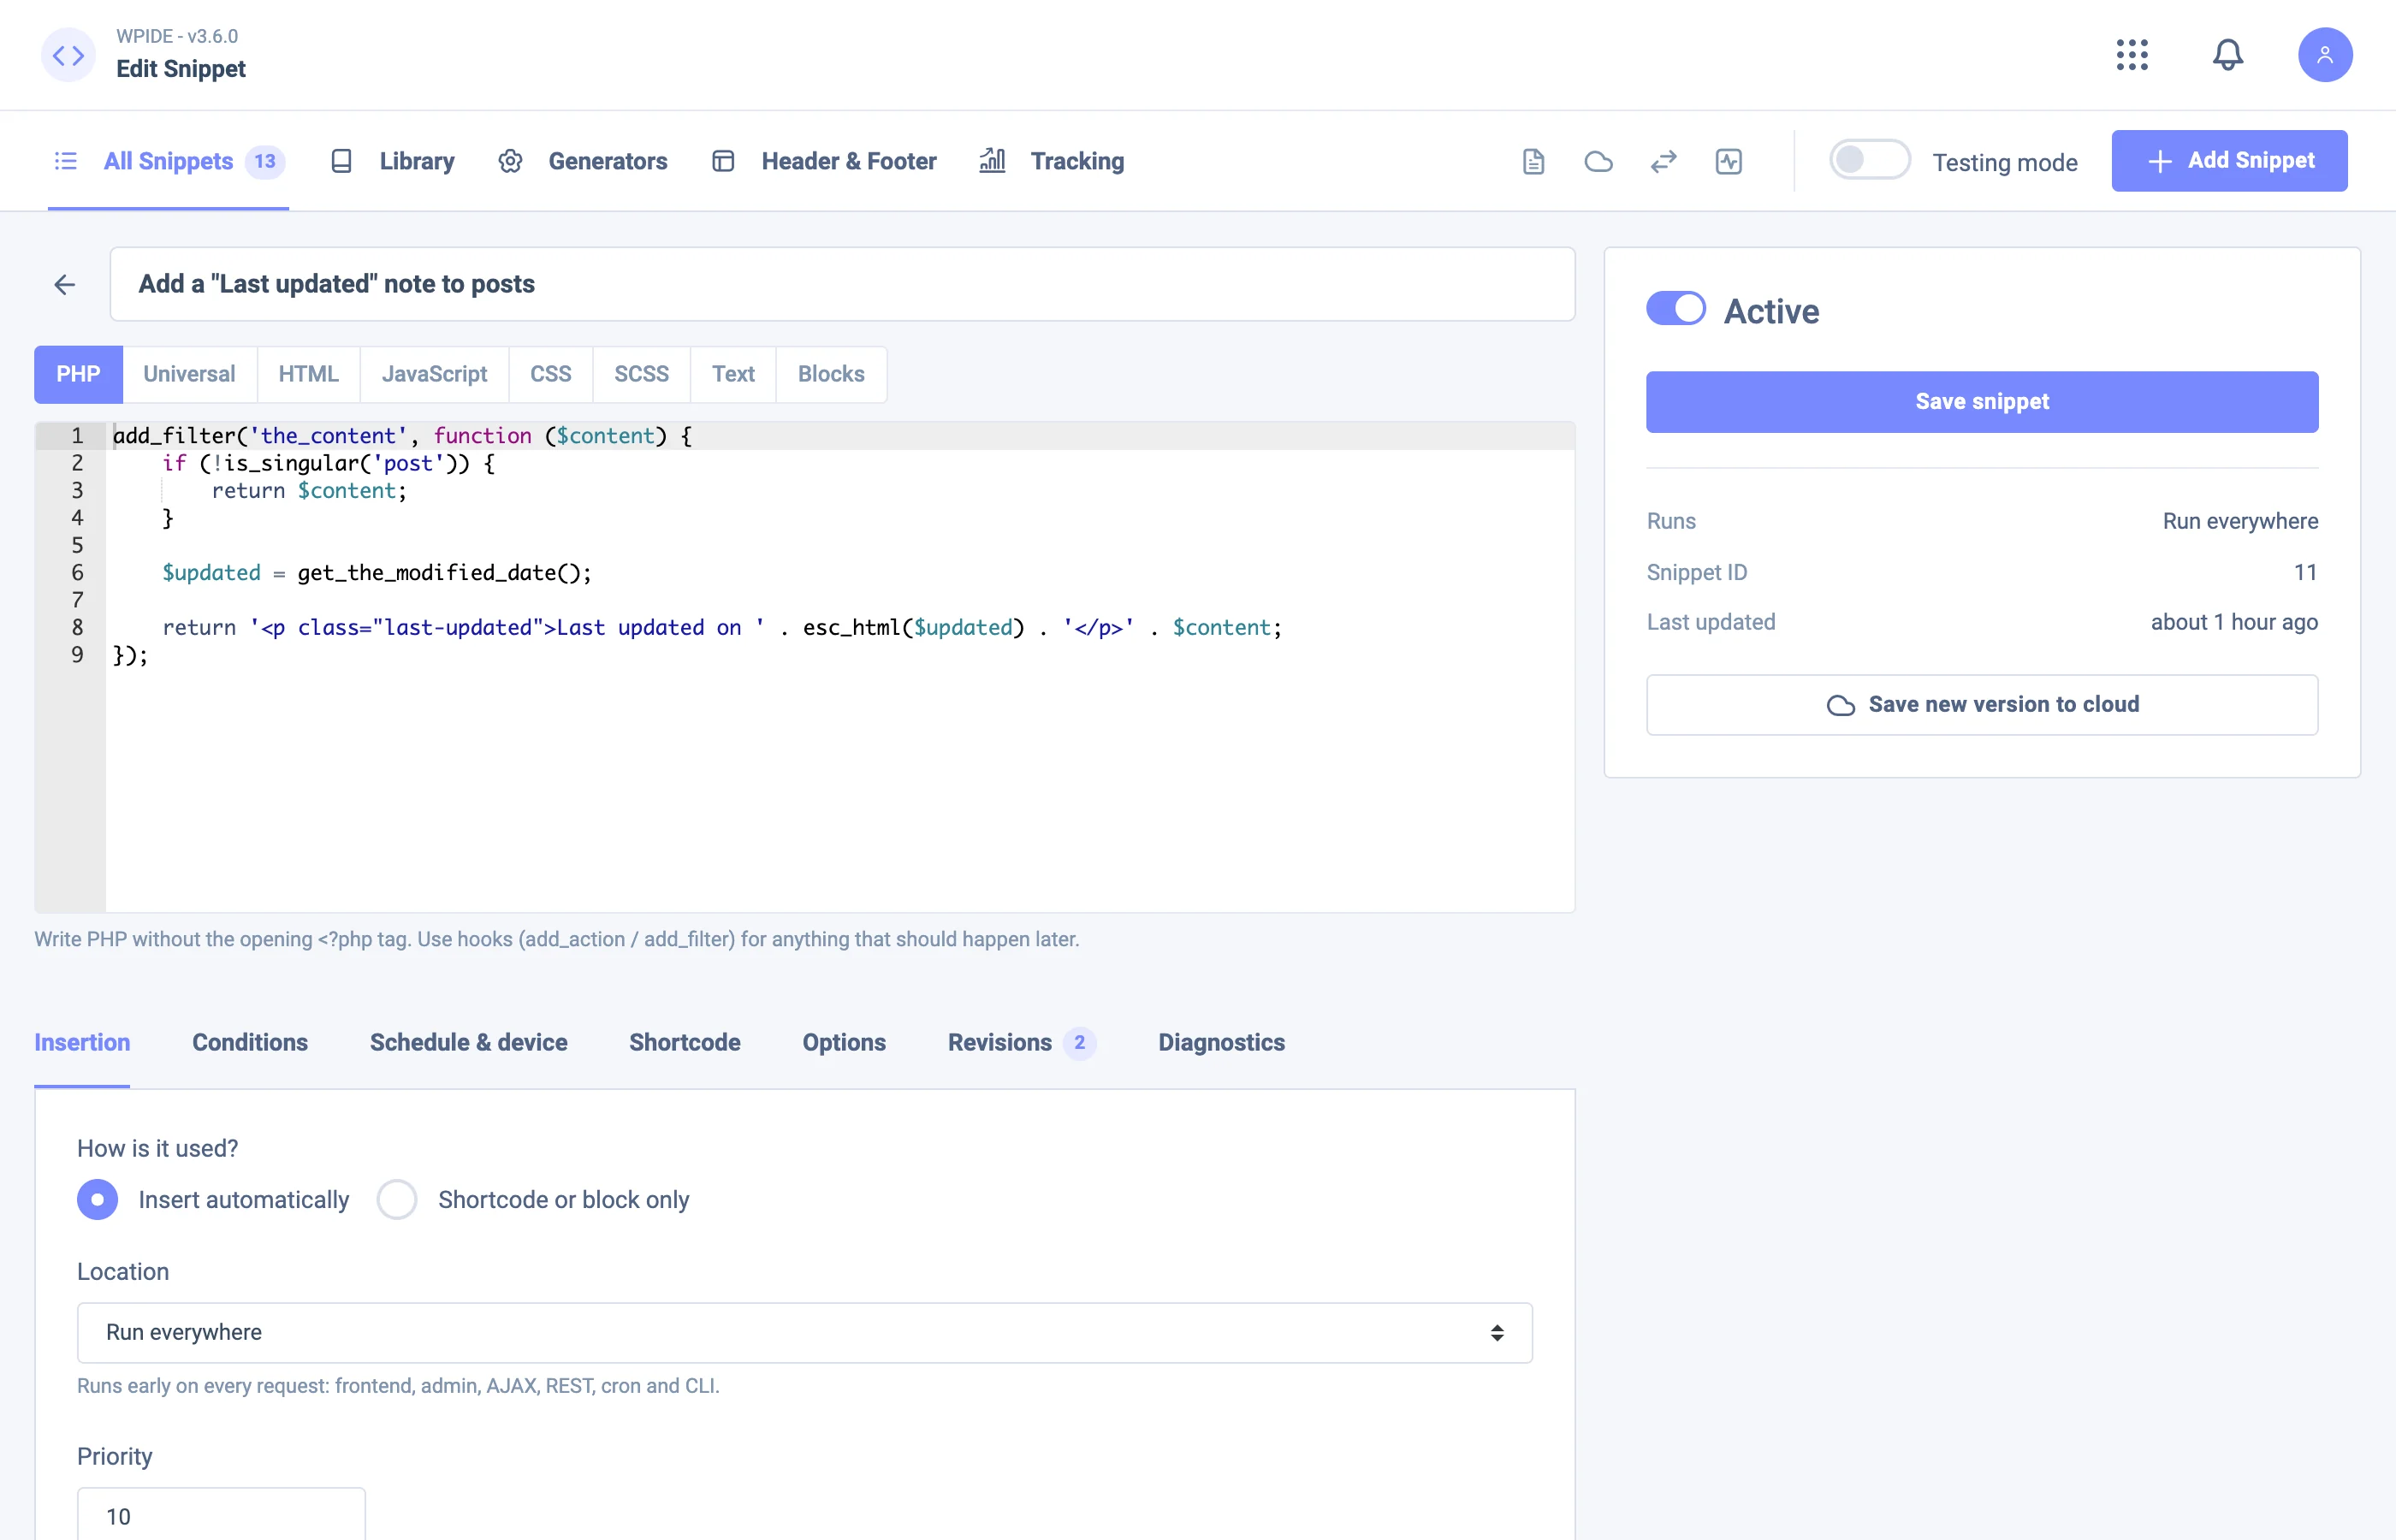Screen dimensions: 2396x1540
Task: Click the Generators gear icon
Action: (510, 161)
